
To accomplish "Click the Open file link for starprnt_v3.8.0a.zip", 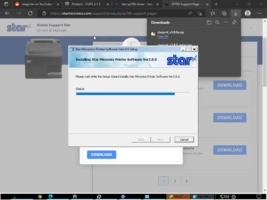I will coord(163,36).
